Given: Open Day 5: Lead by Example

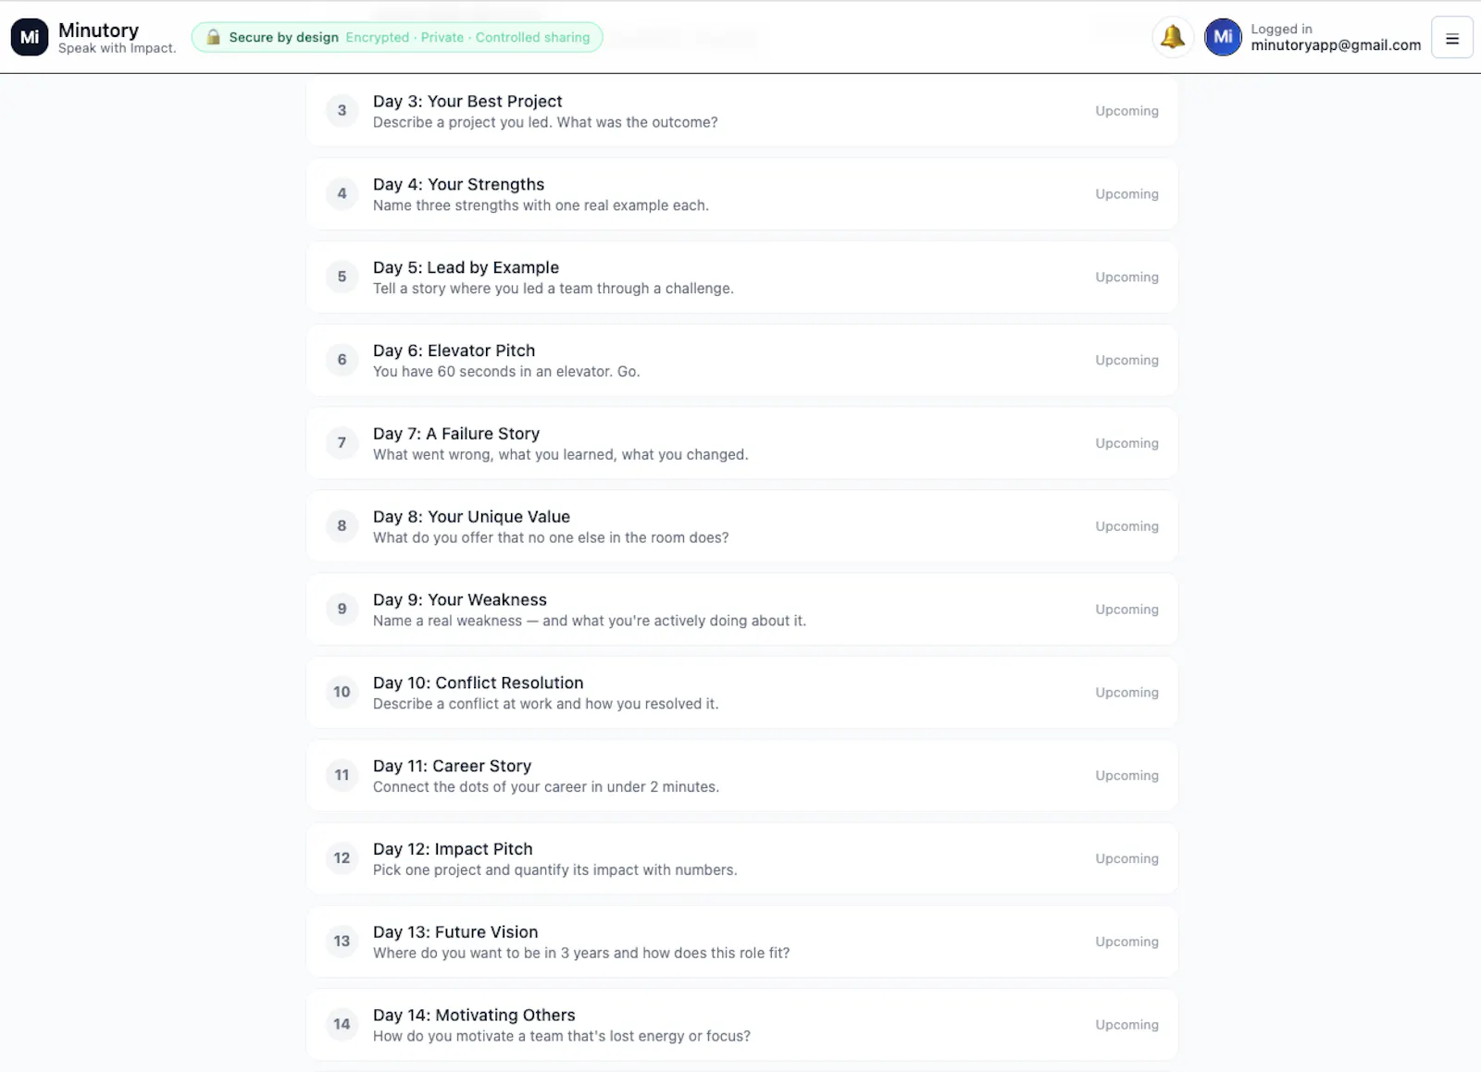Looking at the screenshot, I should [741, 277].
